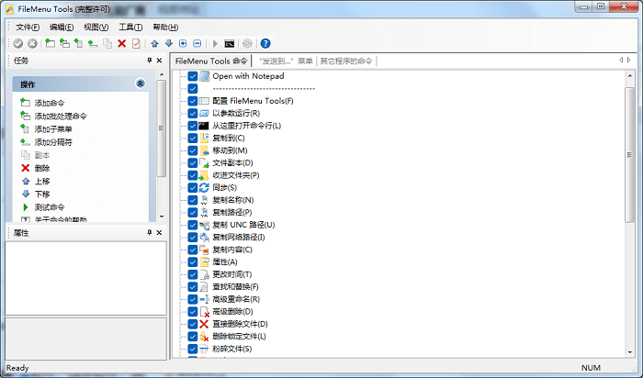This screenshot has width=643, height=378.
Task: Uncheck the 属性(A) checkbox
Action: pyautogui.click(x=193, y=262)
